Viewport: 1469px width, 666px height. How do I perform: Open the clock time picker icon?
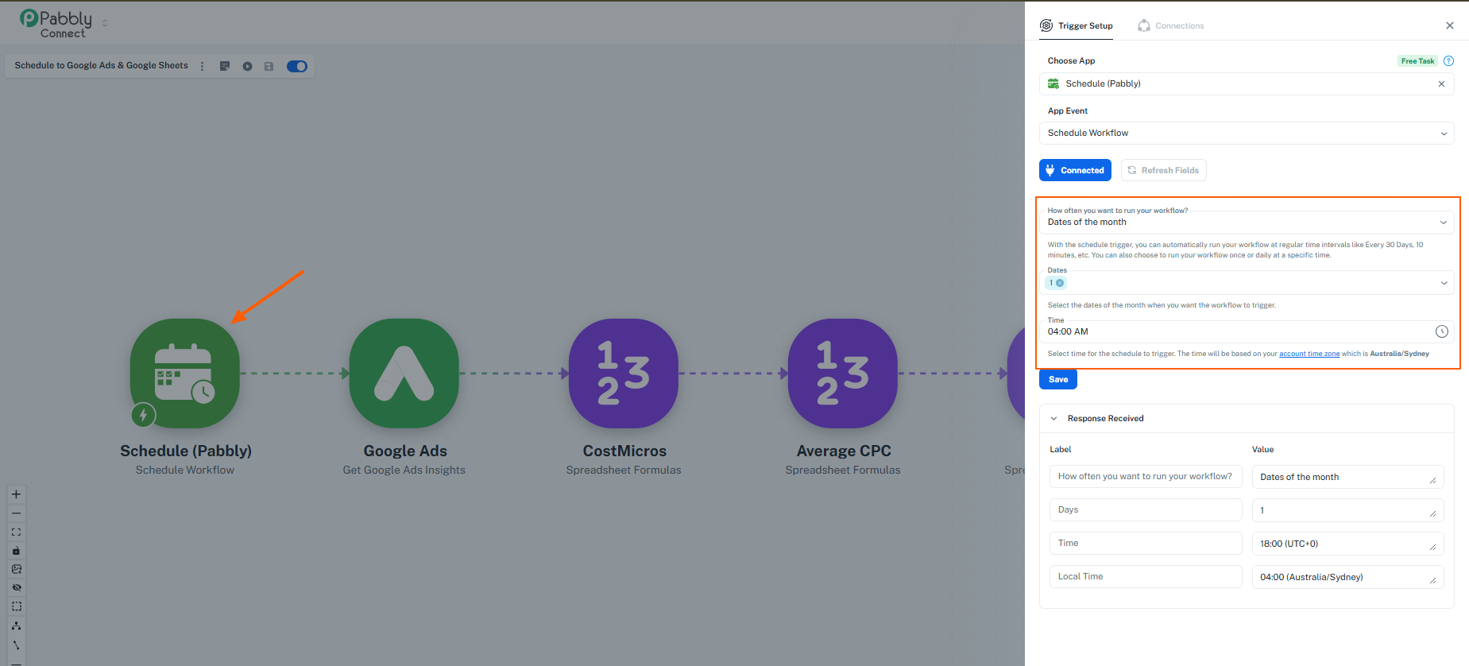pyautogui.click(x=1442, y=331)
